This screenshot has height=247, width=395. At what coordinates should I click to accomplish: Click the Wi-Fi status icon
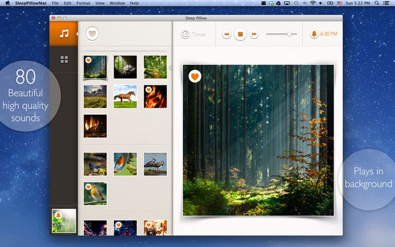[x=313, y=3]
